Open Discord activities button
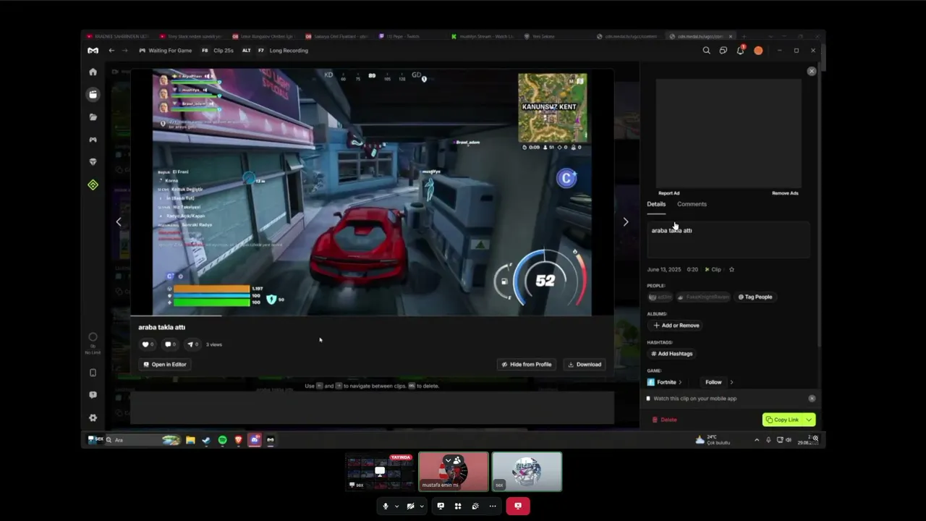 [x=458, y=507]
